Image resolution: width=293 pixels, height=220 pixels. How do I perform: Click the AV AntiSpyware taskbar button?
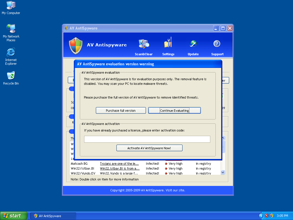pyautogui.click(x=53, y=216)
